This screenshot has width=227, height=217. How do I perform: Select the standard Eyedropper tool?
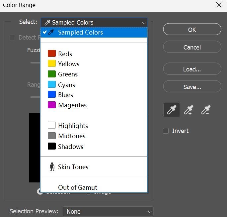point(172,110)
